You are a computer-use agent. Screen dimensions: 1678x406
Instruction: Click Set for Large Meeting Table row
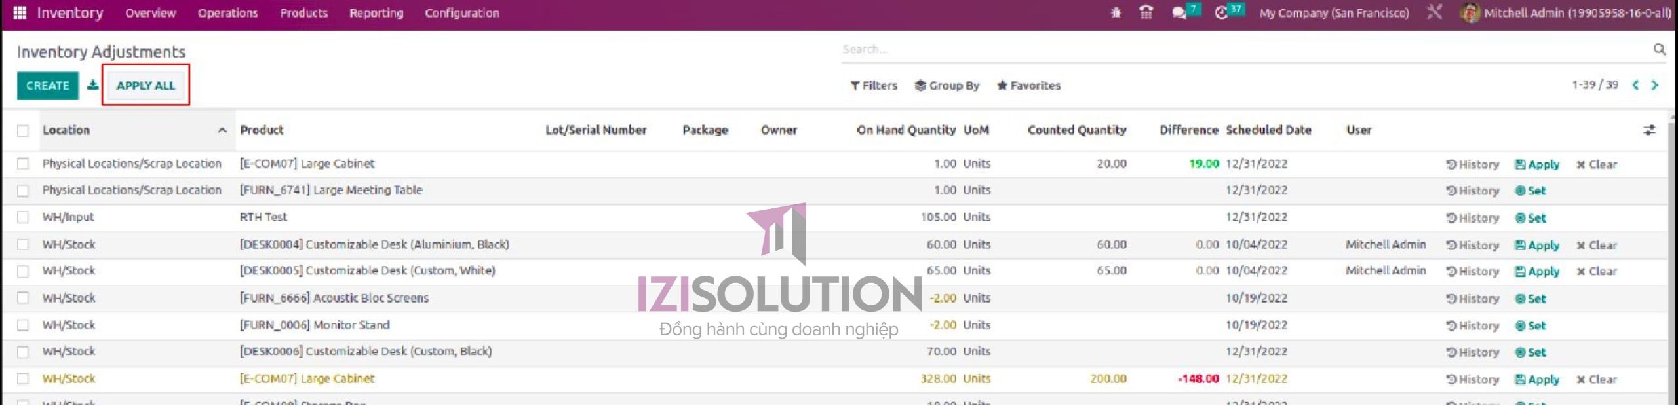(x=1531, y=191)
